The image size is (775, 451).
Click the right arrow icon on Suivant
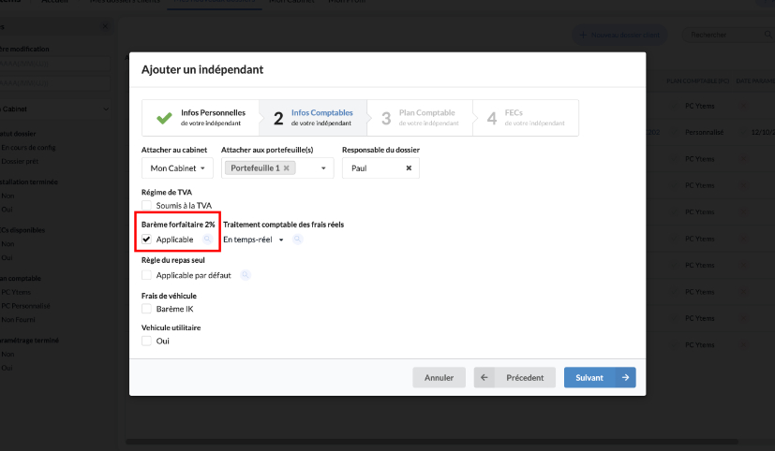tap(624, 377)
